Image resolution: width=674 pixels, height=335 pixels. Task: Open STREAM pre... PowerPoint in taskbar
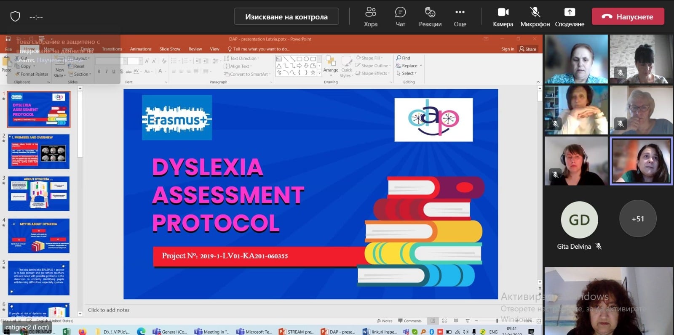297,332
